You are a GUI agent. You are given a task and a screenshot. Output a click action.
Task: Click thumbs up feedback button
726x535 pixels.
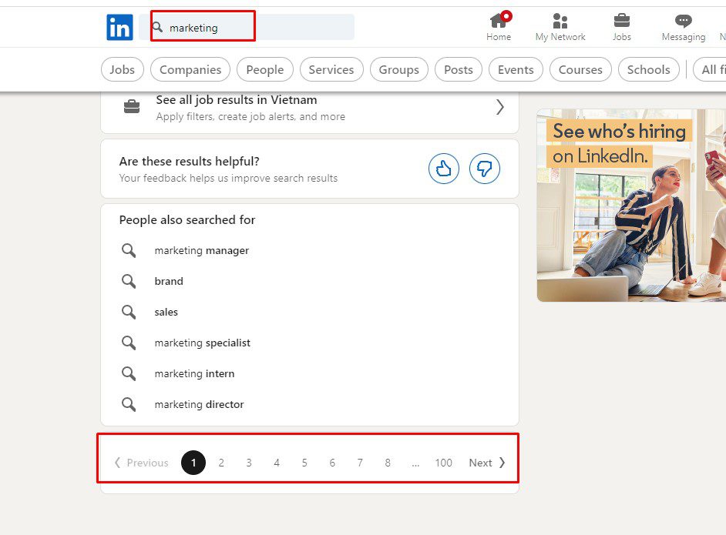[x=444, y=169]
